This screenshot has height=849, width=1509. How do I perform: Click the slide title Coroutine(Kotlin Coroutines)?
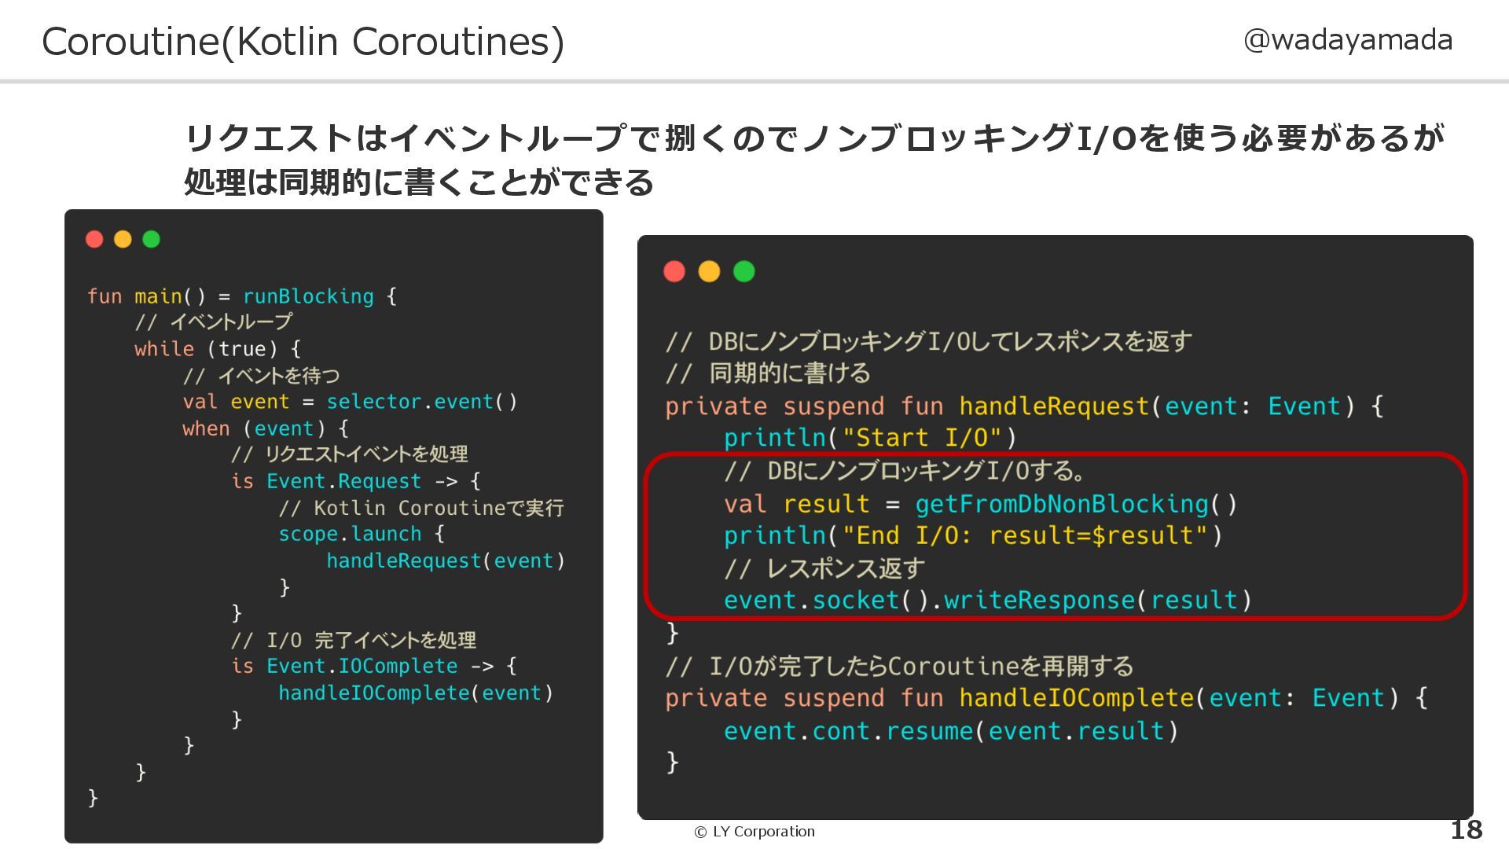click(303, 42)
